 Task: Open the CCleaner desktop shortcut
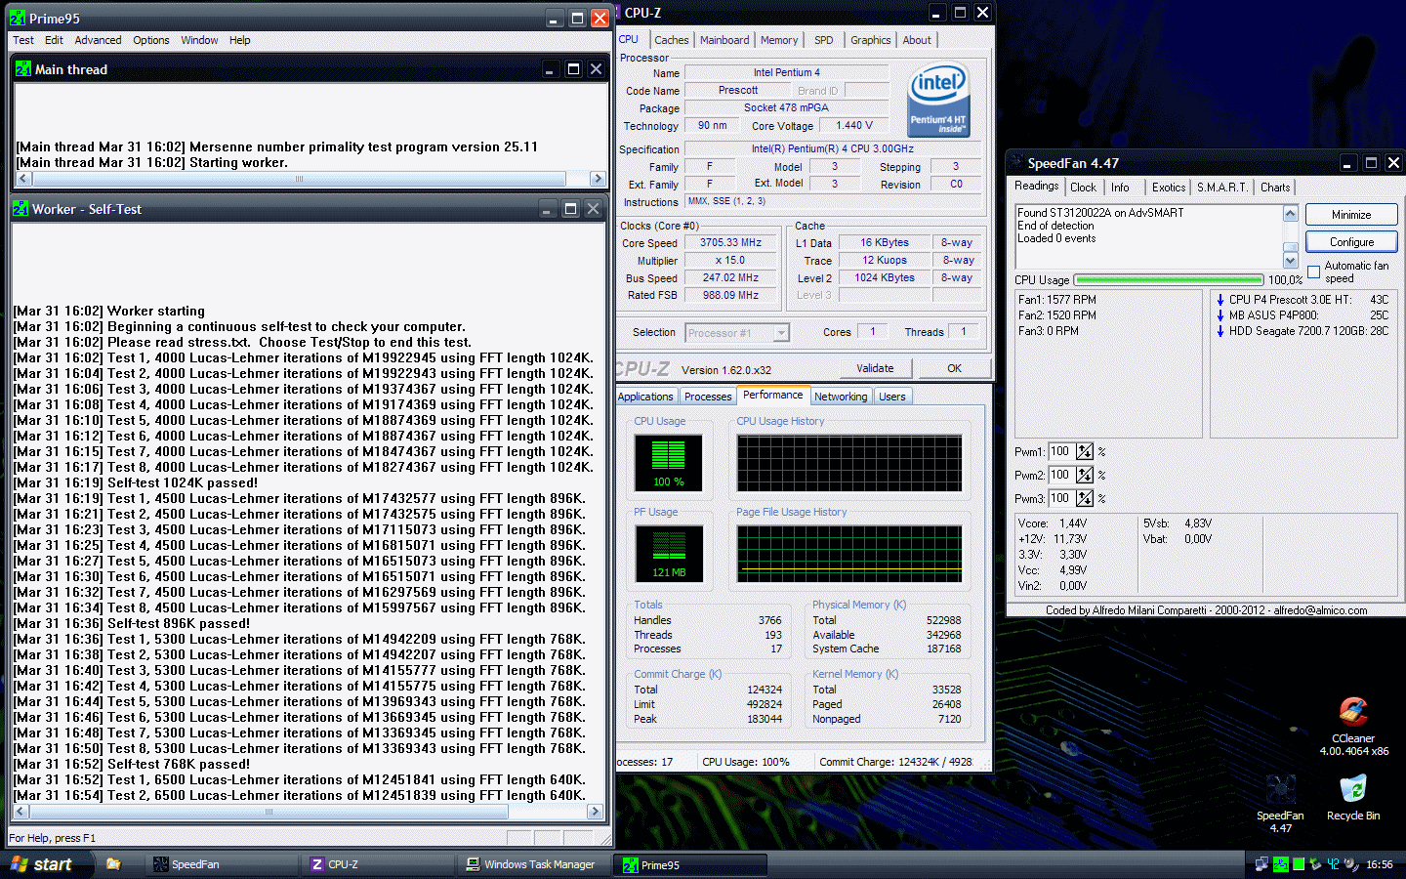click(x=1352, y=713)
